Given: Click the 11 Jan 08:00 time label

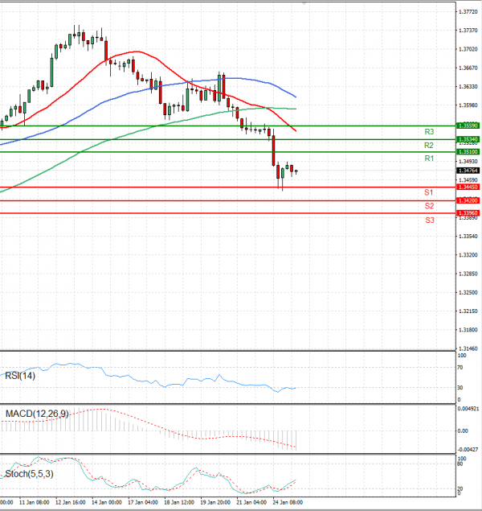Looking at the screenshot, I should (35, 502).
